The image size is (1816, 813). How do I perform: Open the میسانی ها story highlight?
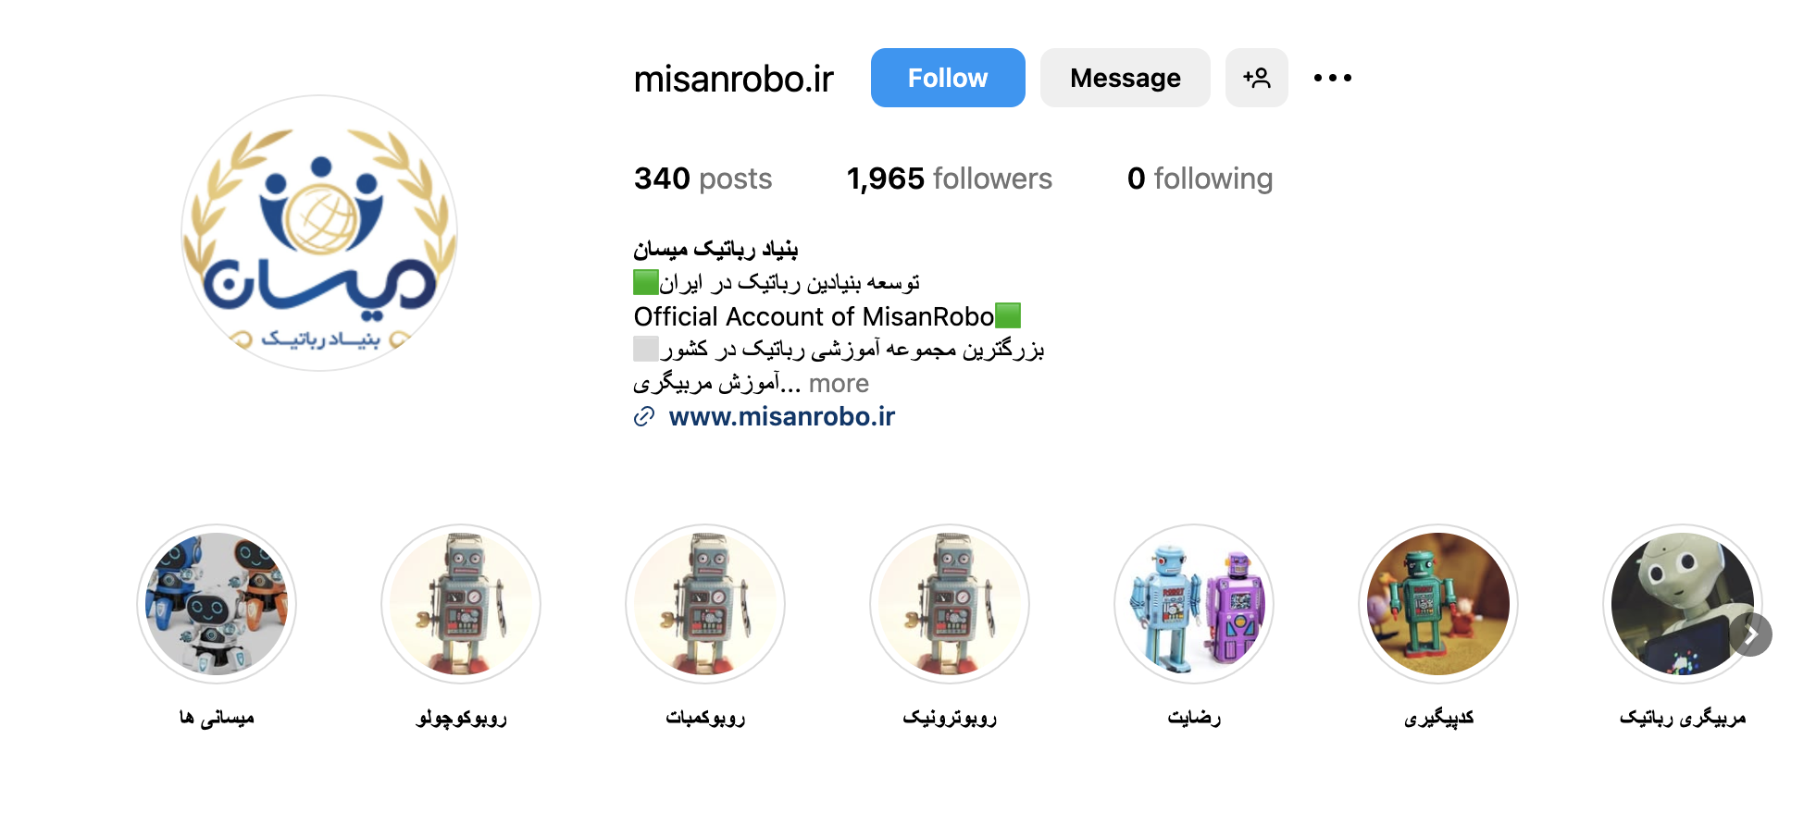tap(217, 604)
